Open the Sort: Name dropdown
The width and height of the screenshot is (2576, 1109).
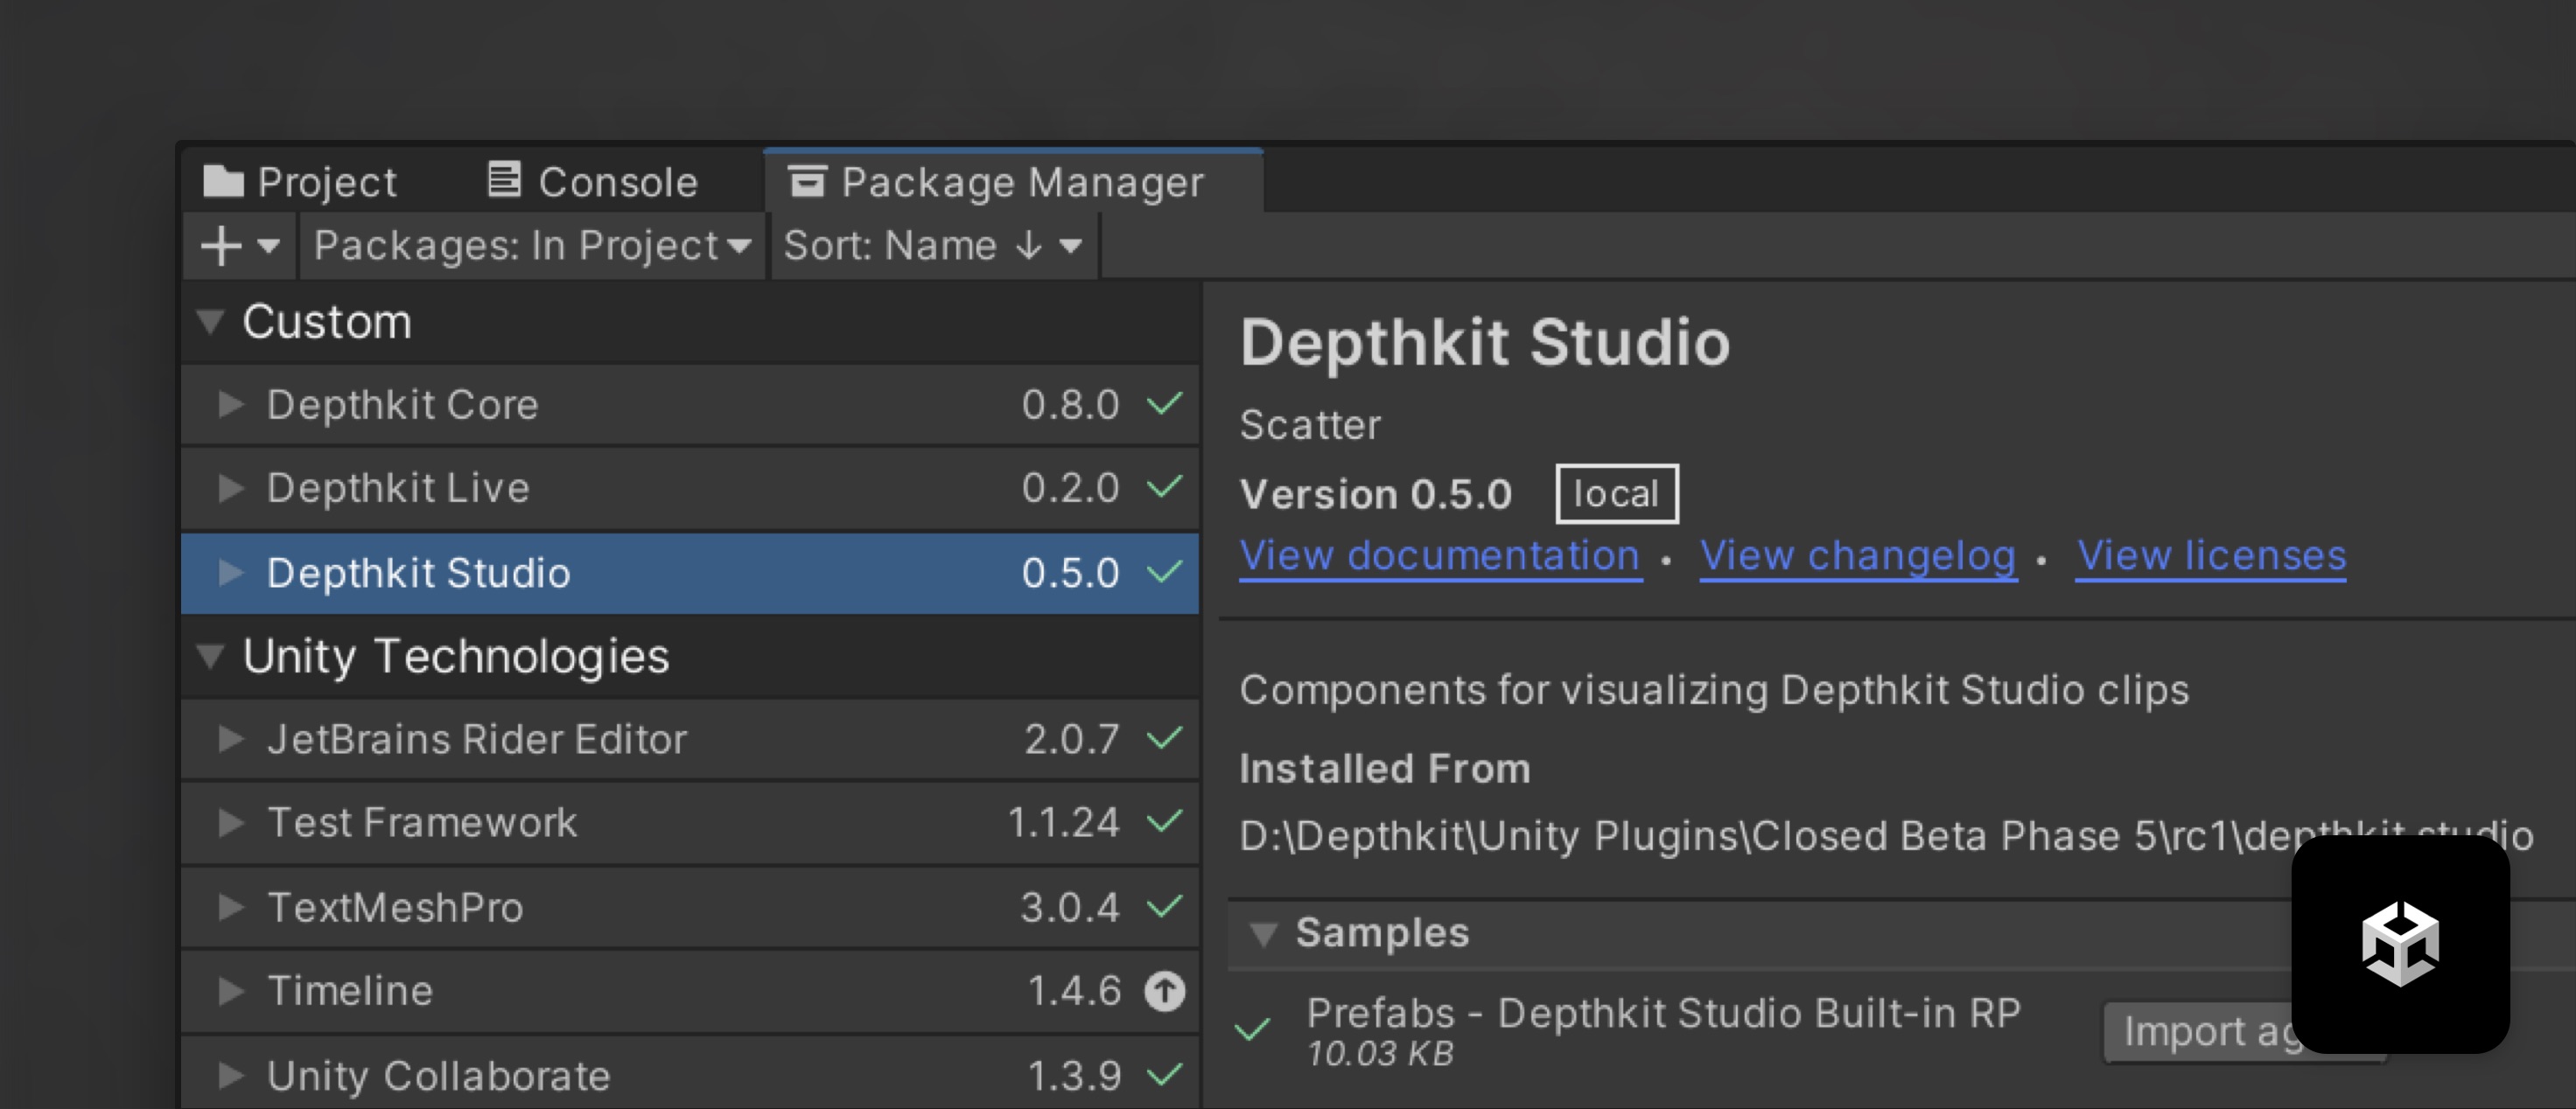coord(933,246)
